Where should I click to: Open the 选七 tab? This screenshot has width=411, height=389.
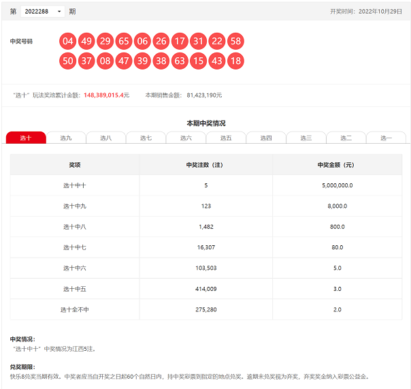(146, 138)
